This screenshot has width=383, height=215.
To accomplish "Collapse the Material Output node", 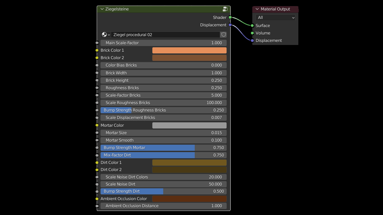I will 257,9.
